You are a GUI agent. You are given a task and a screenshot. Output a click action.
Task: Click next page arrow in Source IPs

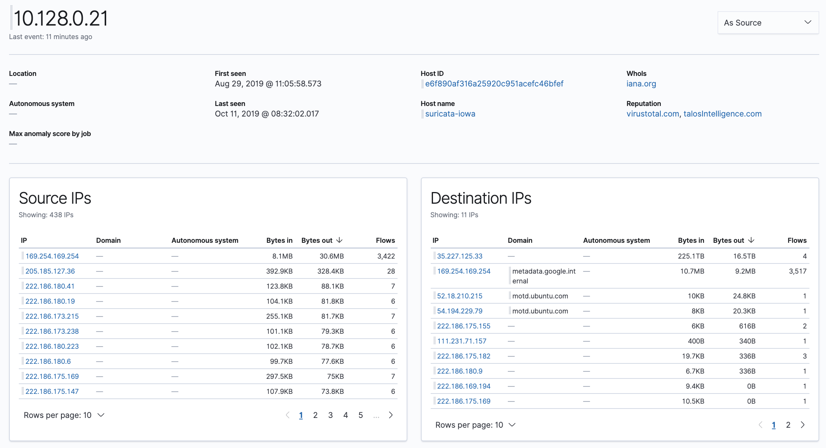pos(391,415)
